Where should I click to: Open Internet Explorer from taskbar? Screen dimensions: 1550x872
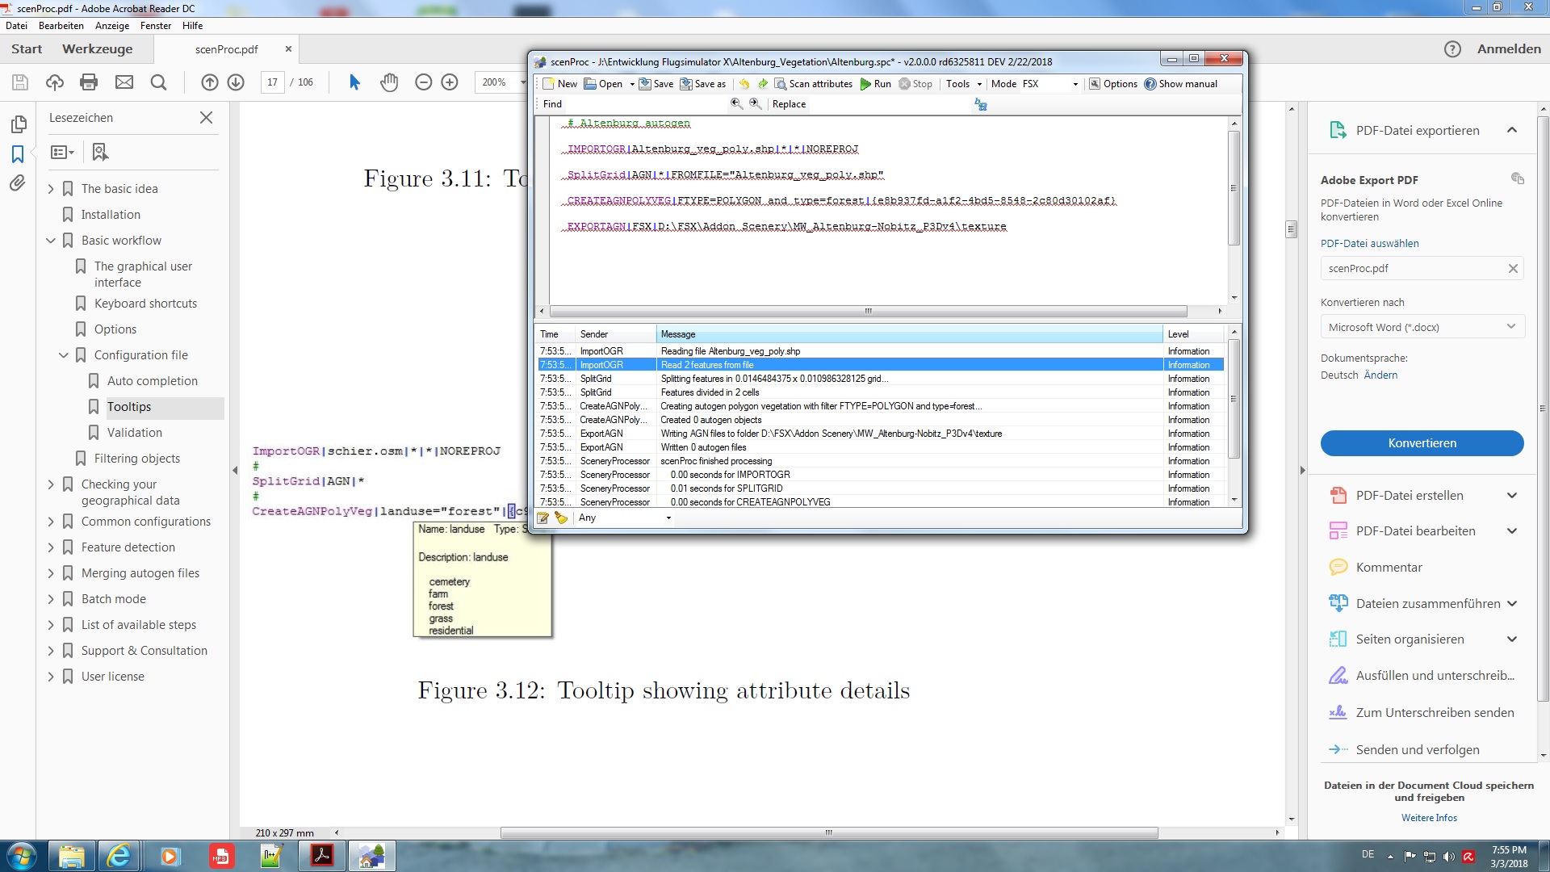[119, 856]
